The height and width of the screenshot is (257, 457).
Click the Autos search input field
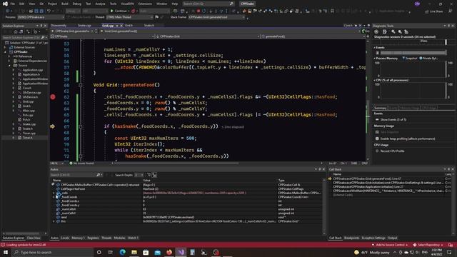click(73, 175)
